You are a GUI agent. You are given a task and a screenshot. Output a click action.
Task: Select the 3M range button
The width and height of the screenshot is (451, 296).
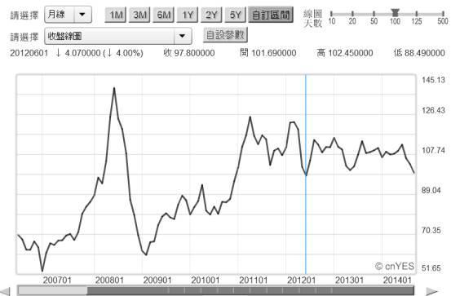139,15
